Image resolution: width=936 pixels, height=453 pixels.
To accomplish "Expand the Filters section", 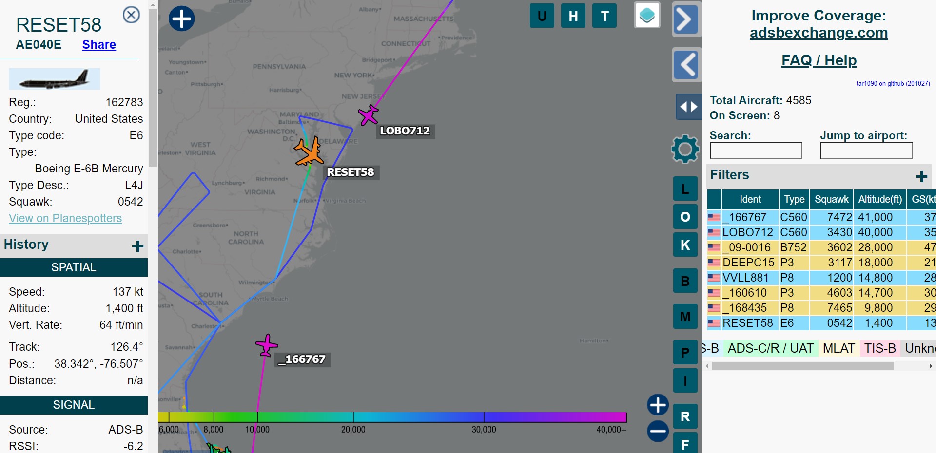I will 921,176.
